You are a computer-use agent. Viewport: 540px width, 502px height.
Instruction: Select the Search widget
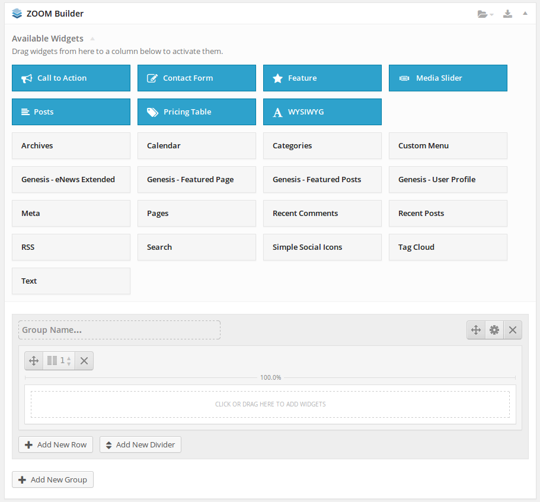coord(197,247)
